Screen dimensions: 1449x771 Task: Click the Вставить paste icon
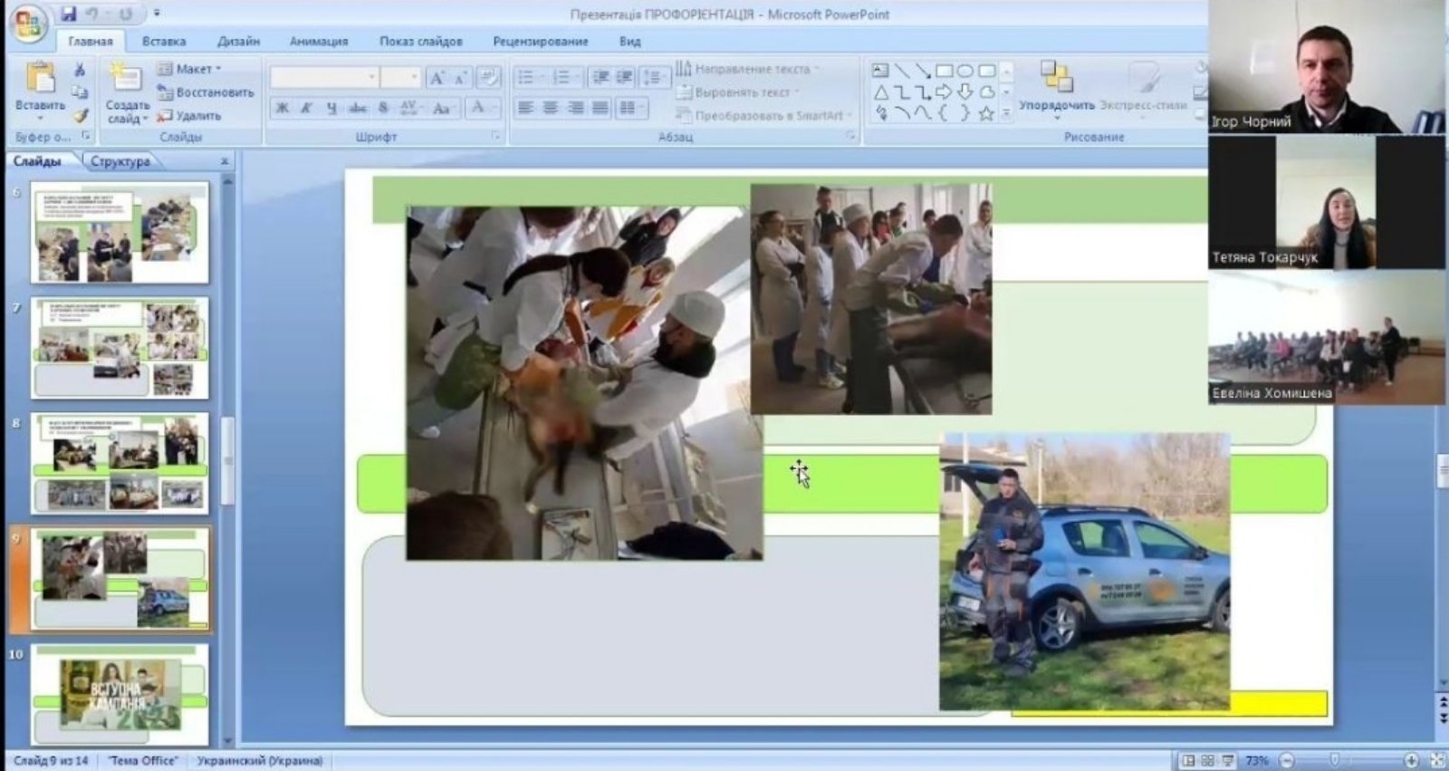(x=40, y=81)
